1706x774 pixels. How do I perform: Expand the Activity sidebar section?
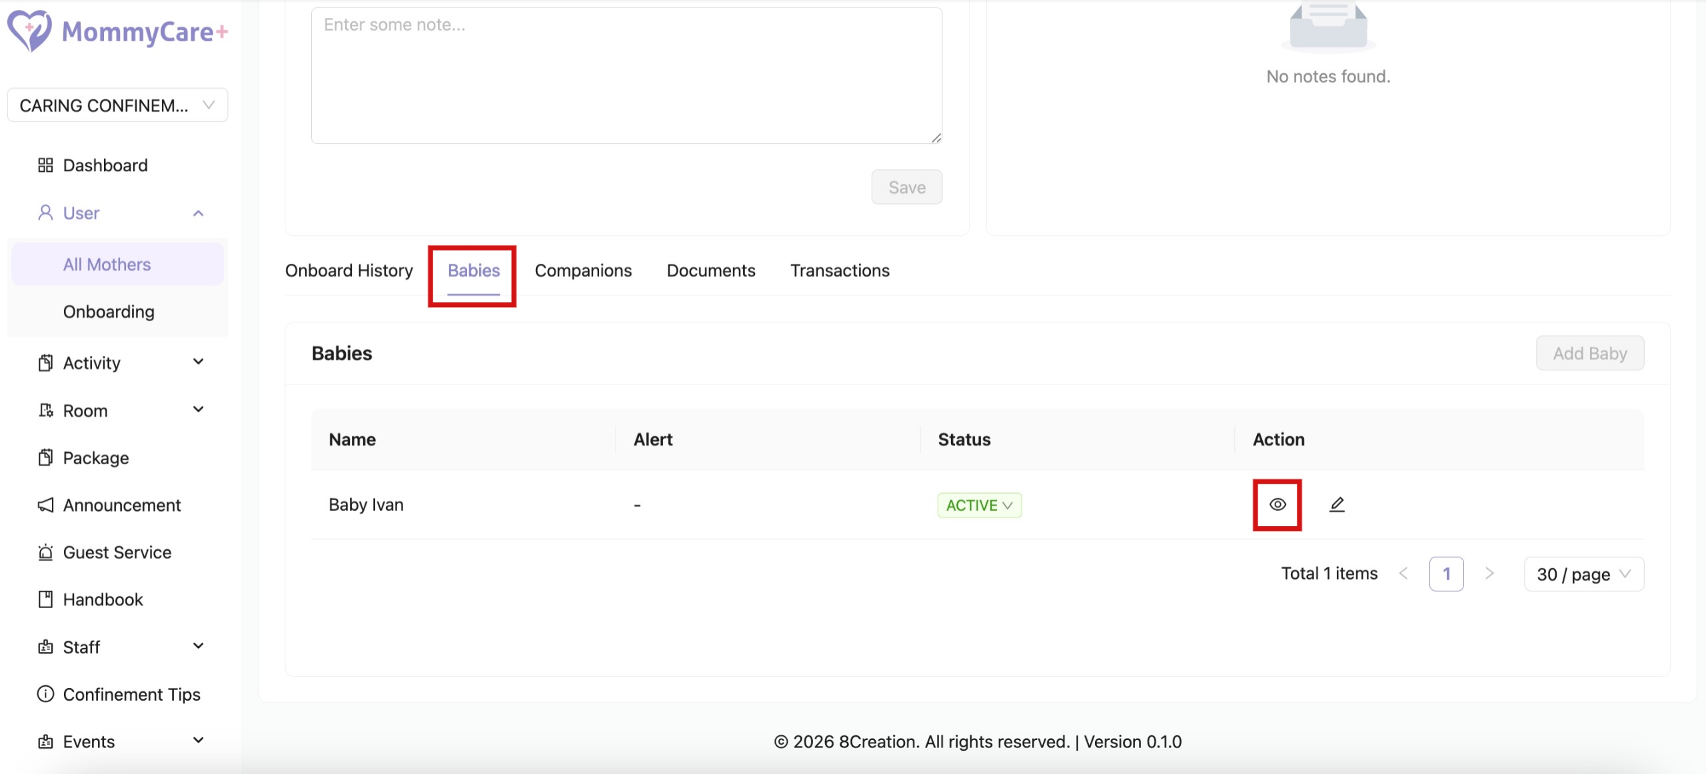[120, 363]
